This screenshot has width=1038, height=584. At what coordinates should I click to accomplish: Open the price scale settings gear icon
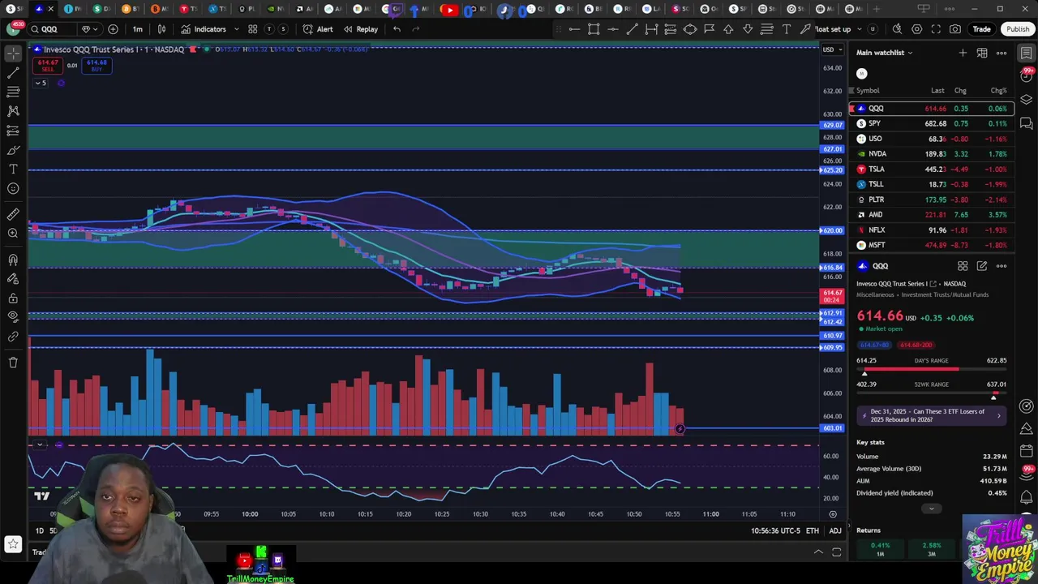pyautogui.click(x=833, y=514)
